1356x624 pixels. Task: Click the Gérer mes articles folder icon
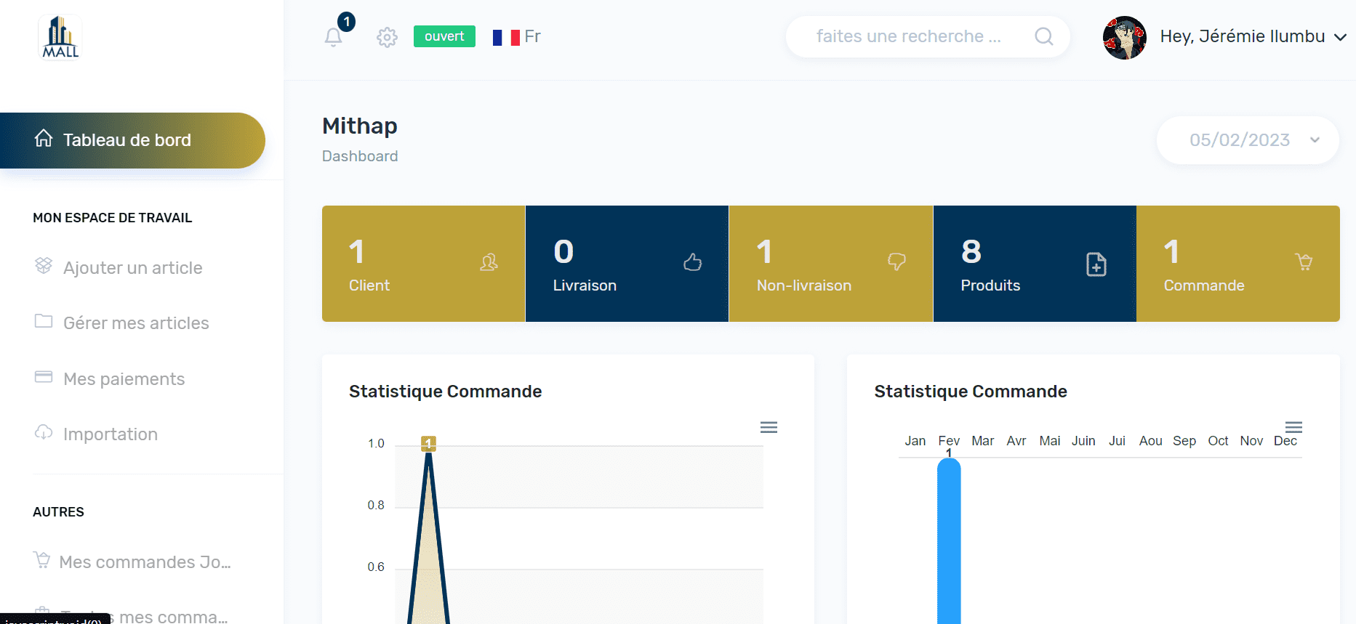tap(44, 320)
